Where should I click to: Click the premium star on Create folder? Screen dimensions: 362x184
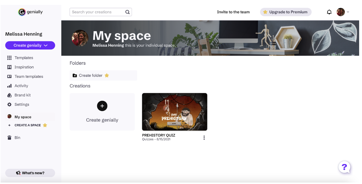(107, 75)
